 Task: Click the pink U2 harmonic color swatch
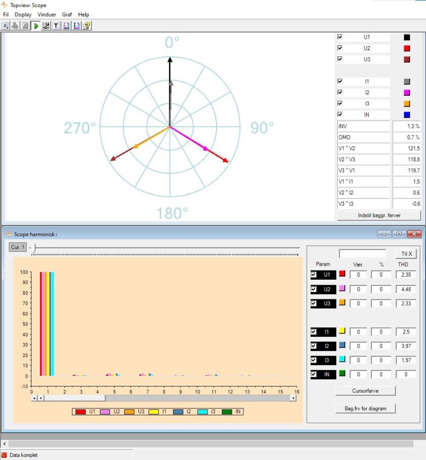pos(342,288)
